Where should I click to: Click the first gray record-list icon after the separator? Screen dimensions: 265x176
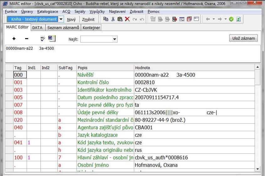[153, 19]
